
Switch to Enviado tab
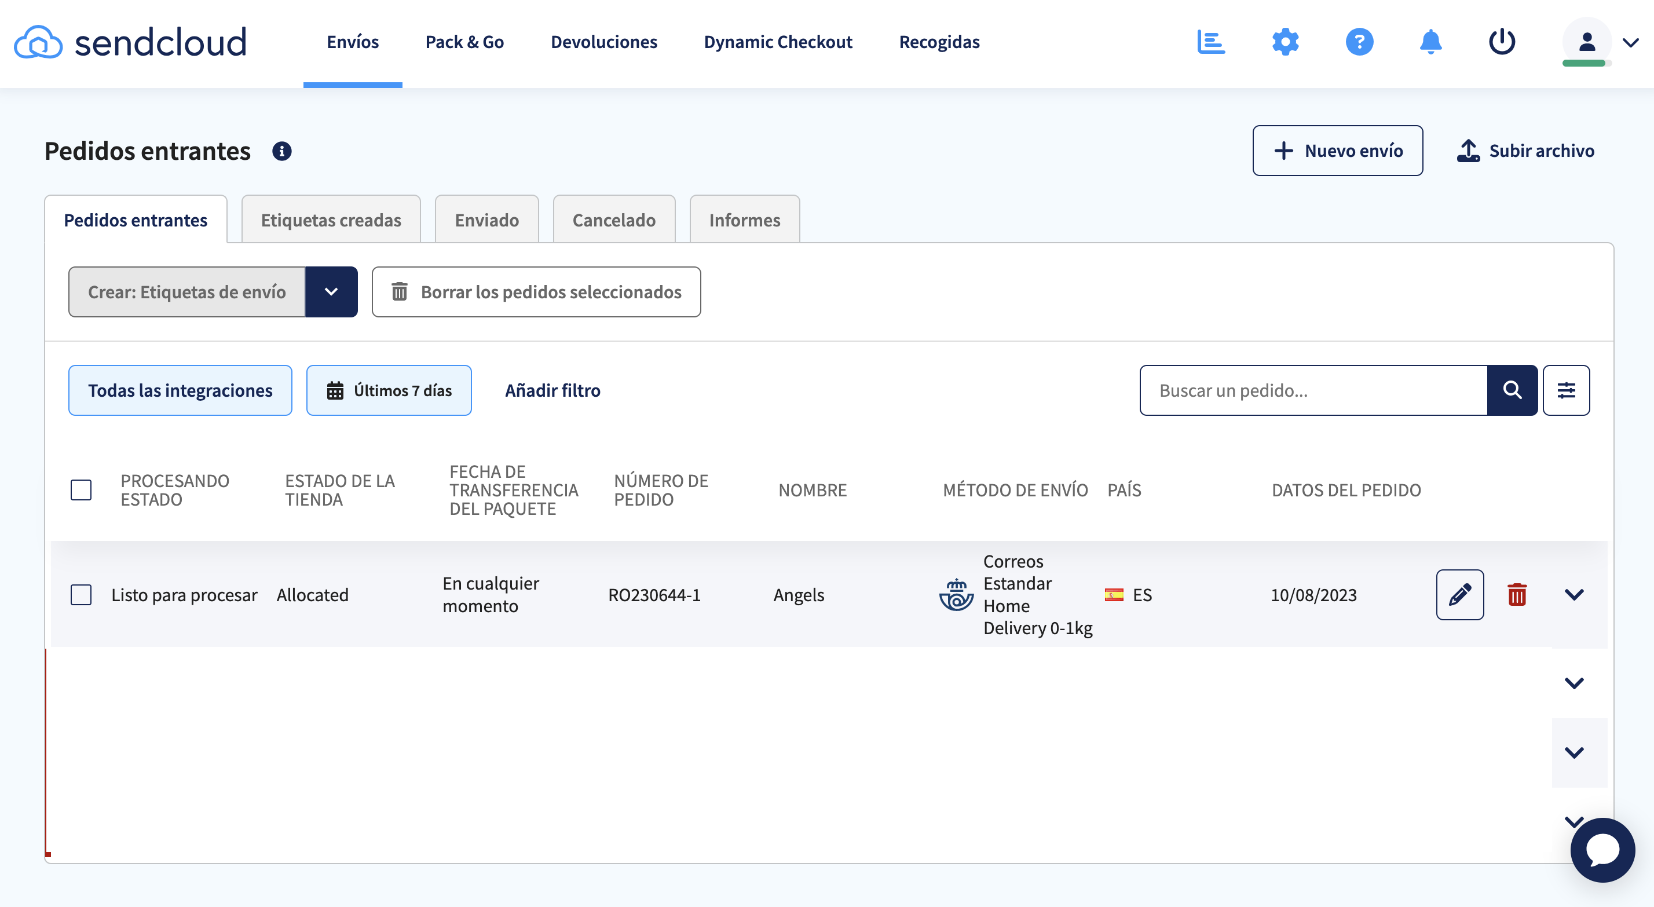pos(486,220)
